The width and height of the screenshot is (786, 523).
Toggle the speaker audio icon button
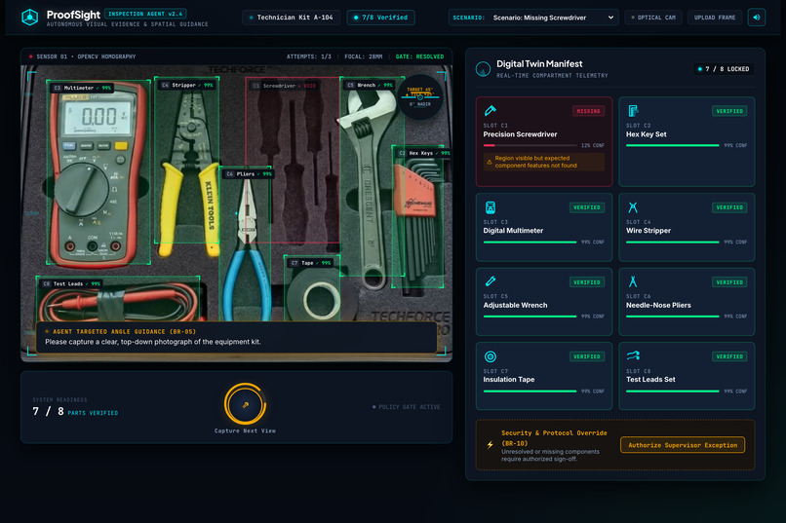pyautogui.click(x=756, y=18)
